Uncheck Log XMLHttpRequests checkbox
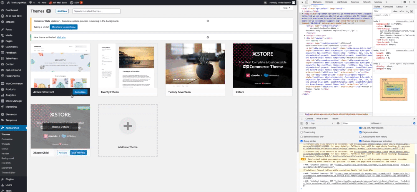This screenshot has width=417, height=192. click(x=361, y=128)
